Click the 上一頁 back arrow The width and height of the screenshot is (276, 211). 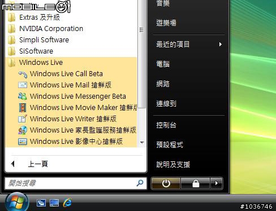tap(13, 164)
